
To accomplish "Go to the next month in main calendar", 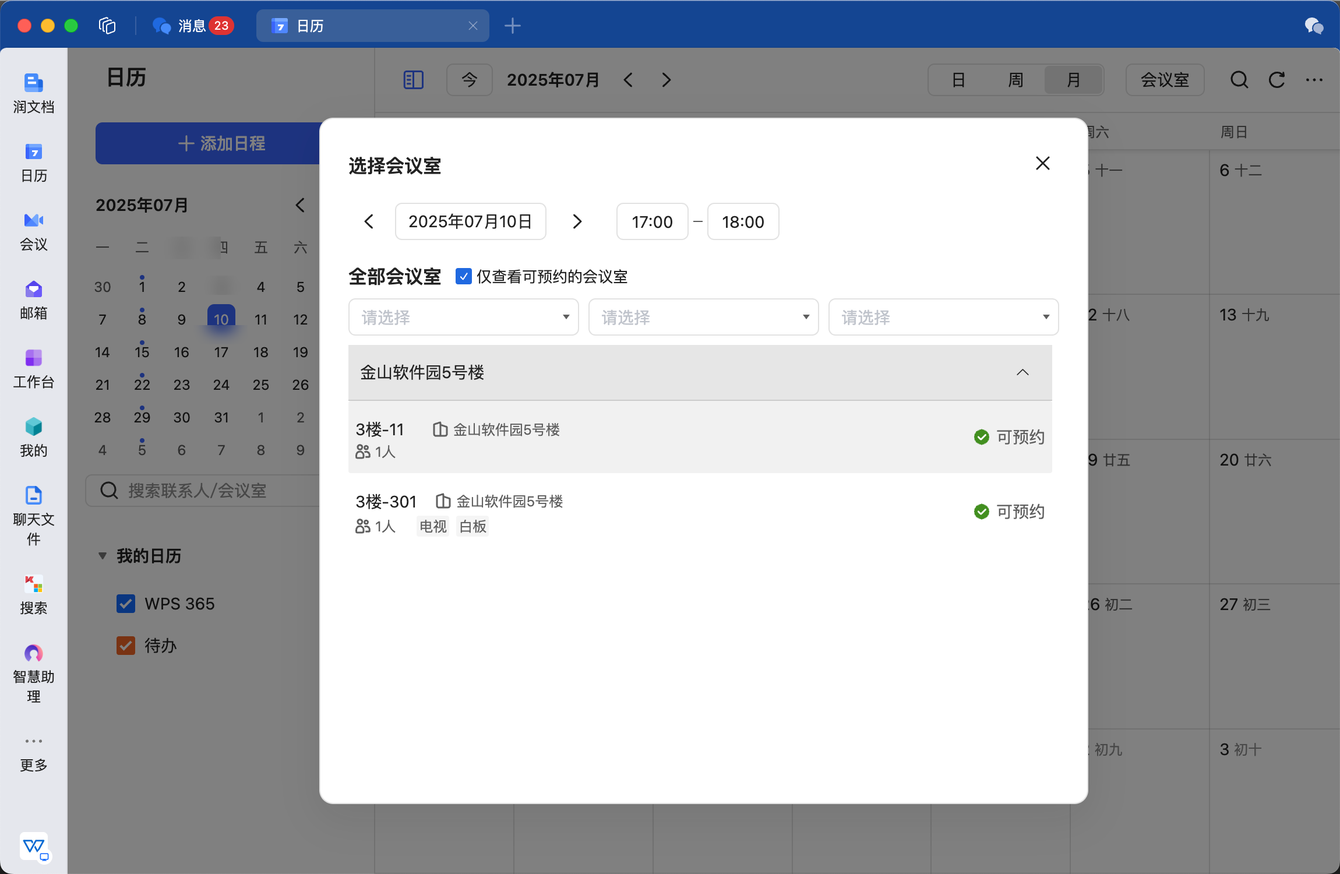I will pyautogui.click(x=667, y=80).
